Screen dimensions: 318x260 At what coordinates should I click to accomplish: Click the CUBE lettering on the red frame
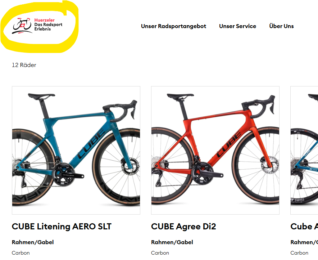[x=230, y=144]
